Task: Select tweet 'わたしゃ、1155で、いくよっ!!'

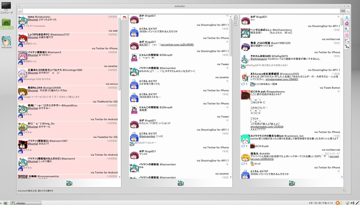Action: (x=155, y=123)
